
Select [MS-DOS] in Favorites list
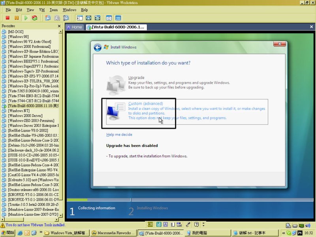click(x=16, y=32)
